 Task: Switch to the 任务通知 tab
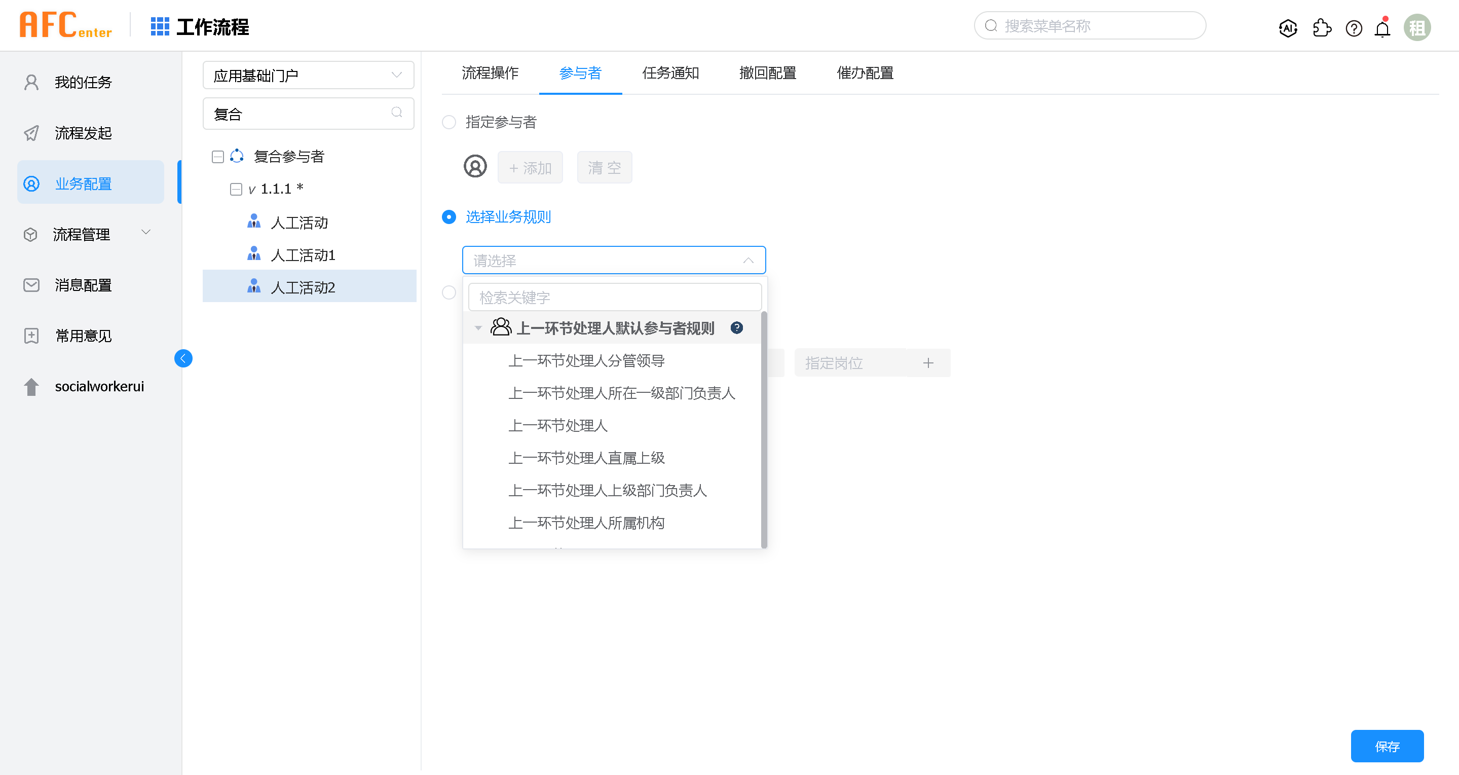coord(670,73)
